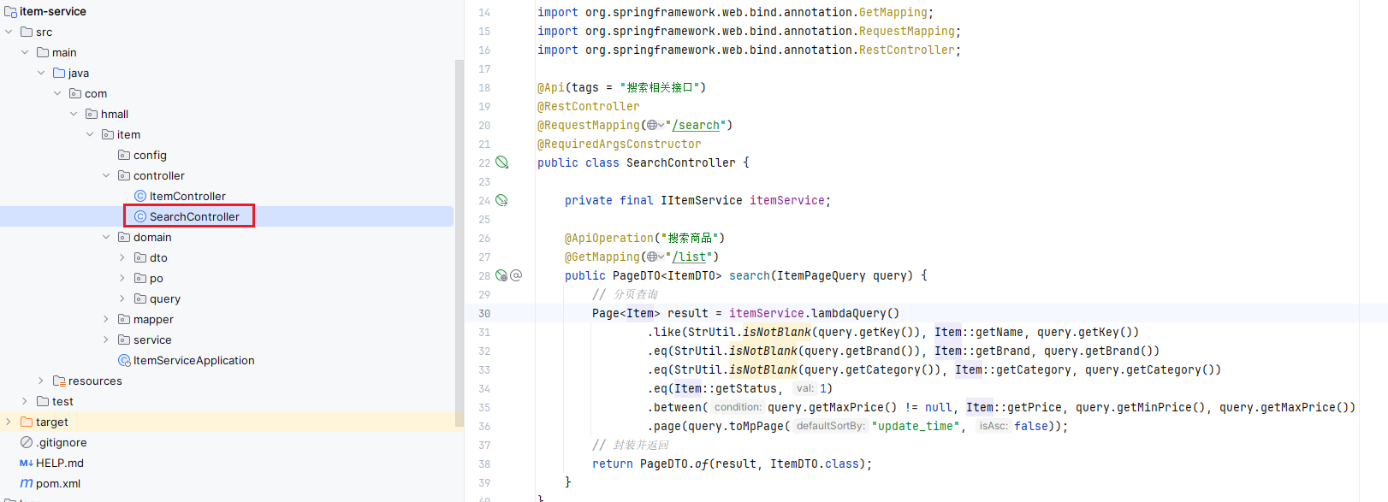The image size is (1388, 502).
Task: Collapse the item package
Action: tap(90, 134)
